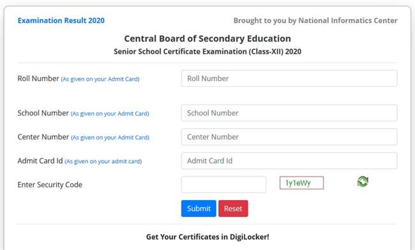This screenshot has height=250, width=415.
Task: Click the Center Number label
Action: pyautogui.click(x=43, y=137)
